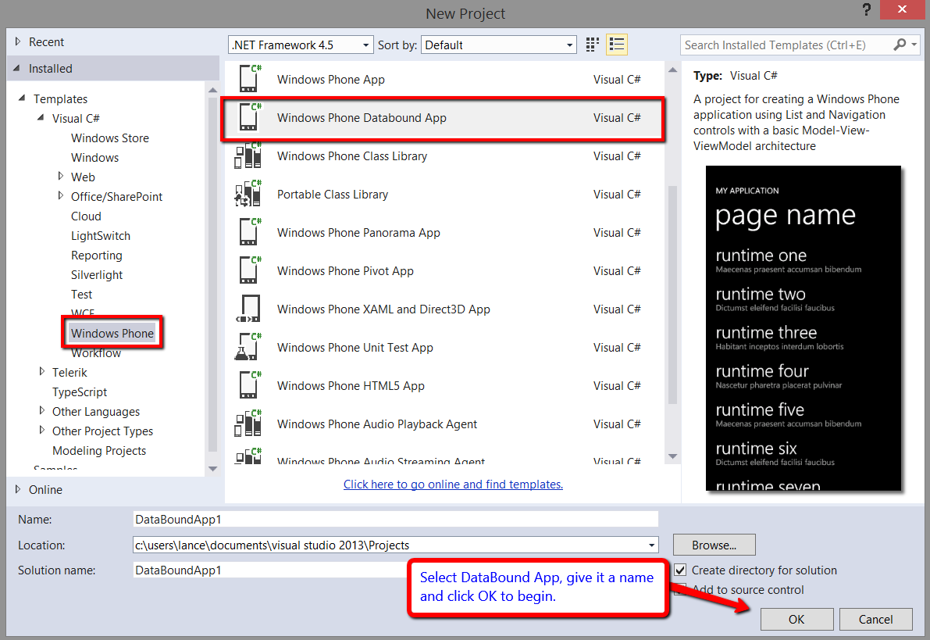Expand the Online section
930x640 pixels.
18,490
